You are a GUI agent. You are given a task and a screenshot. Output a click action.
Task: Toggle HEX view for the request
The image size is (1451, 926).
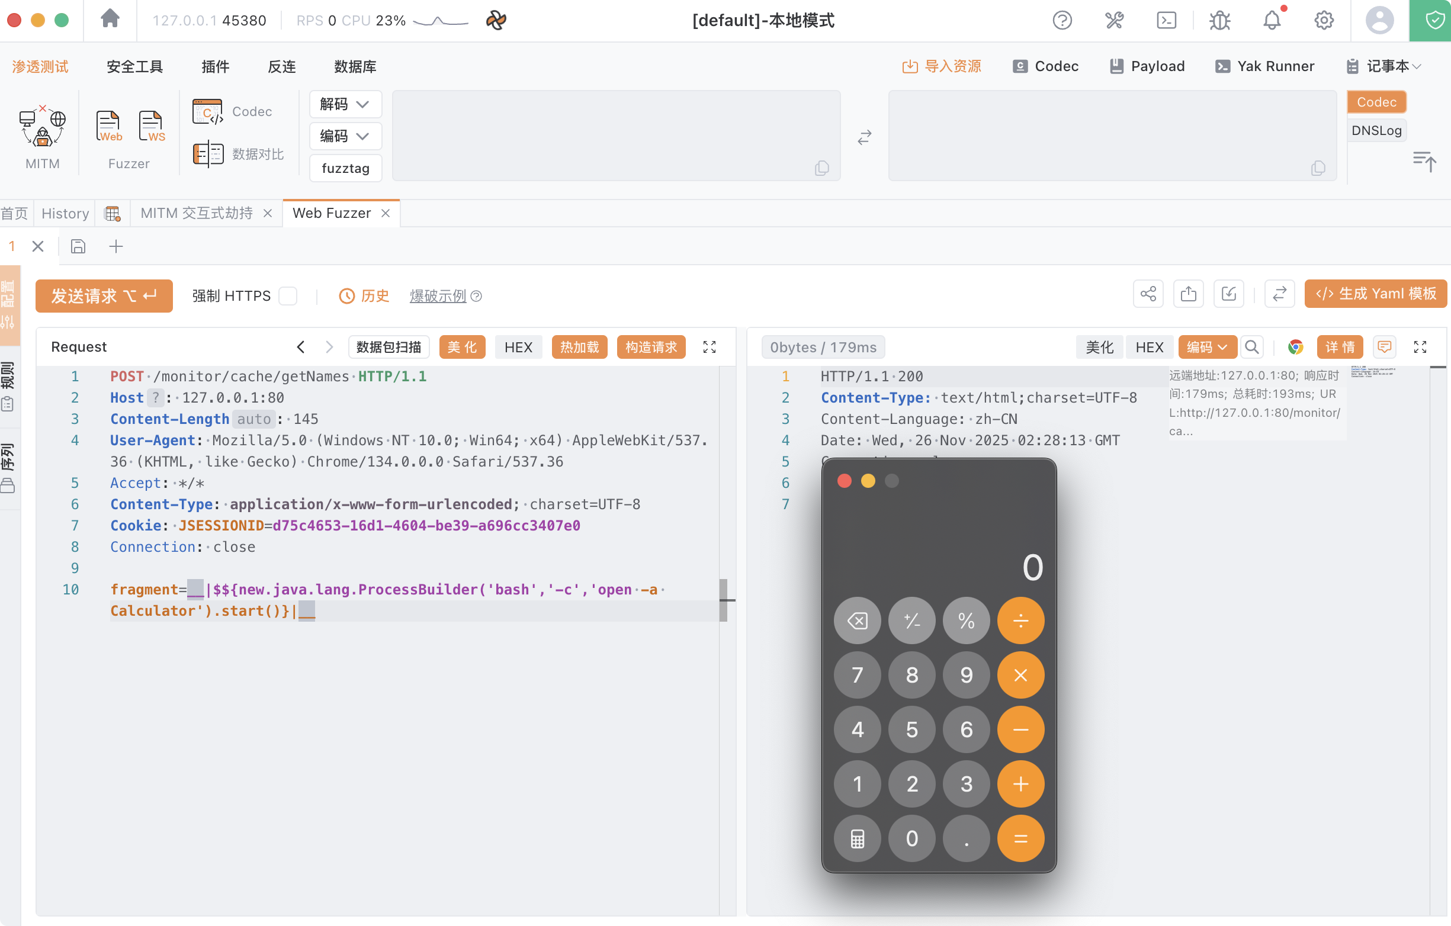coord(518,347)
